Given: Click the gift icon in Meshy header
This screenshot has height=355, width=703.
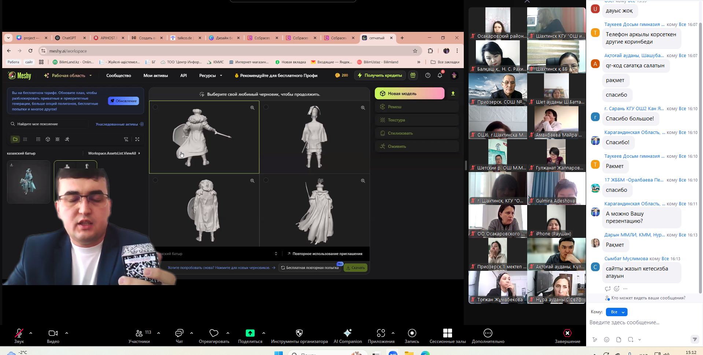Looking at the screenshot, I should (413, 75).
